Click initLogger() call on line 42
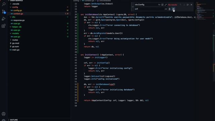The height and width of the screenshot is (121, 215). pos(101,57)
